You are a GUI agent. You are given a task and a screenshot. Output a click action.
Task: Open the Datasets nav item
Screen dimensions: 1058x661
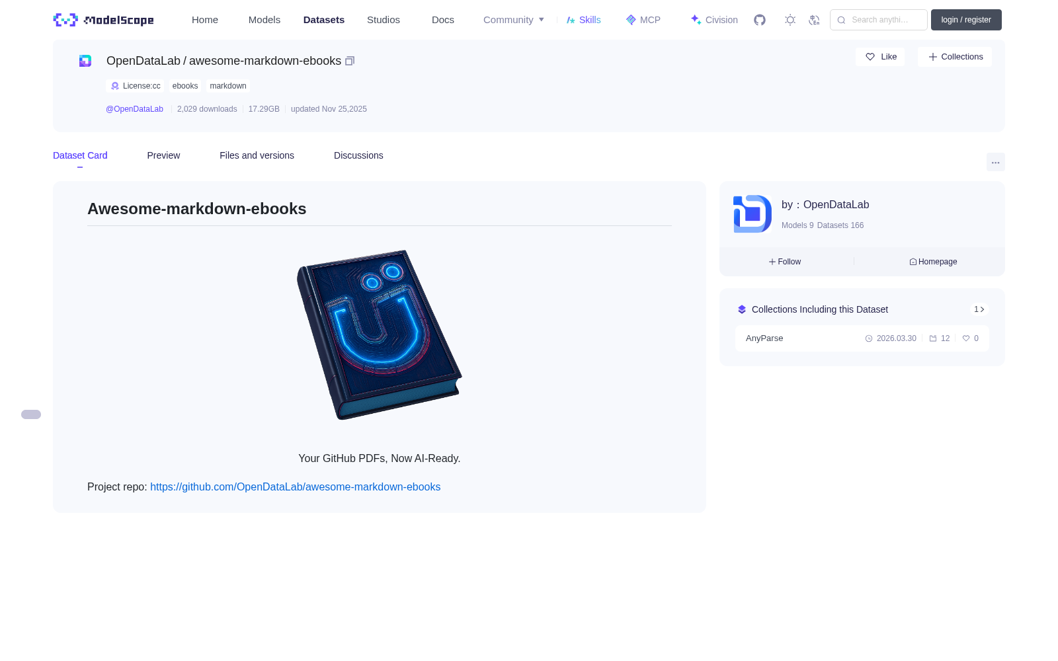[x=324, y=20]
